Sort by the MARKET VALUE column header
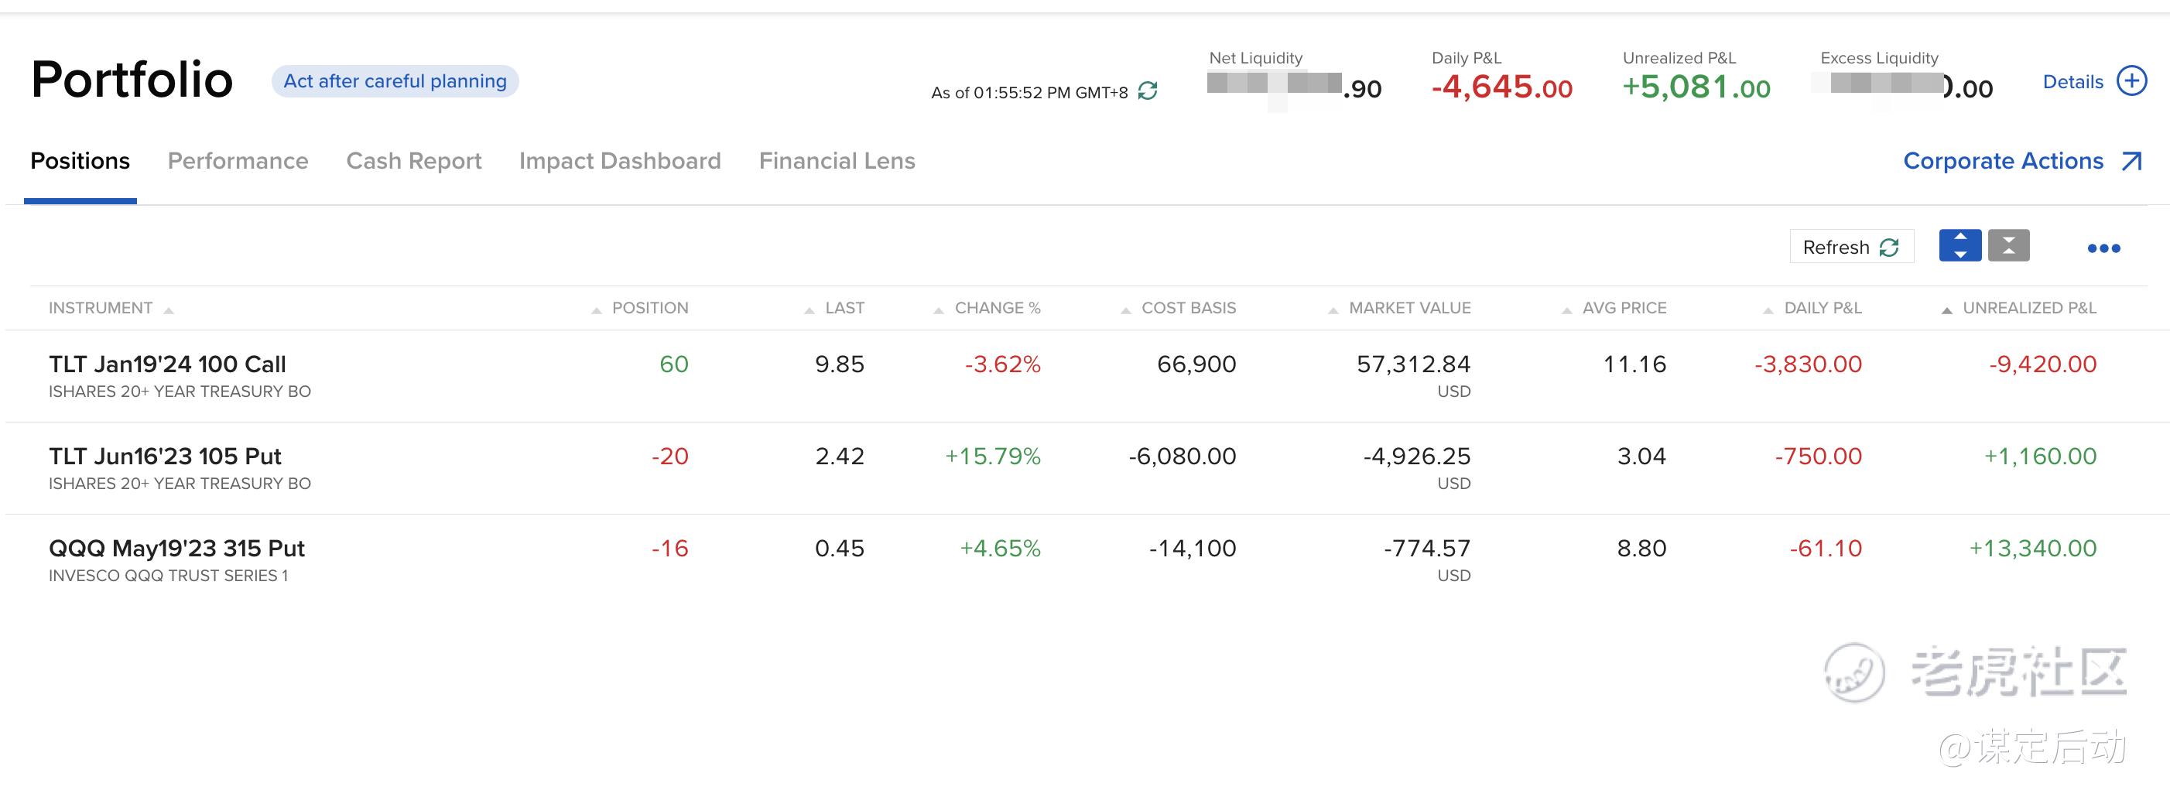 pyautogui.click(x=1409, y=308)
